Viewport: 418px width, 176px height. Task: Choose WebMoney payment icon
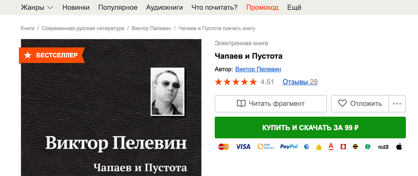[307, 147]
